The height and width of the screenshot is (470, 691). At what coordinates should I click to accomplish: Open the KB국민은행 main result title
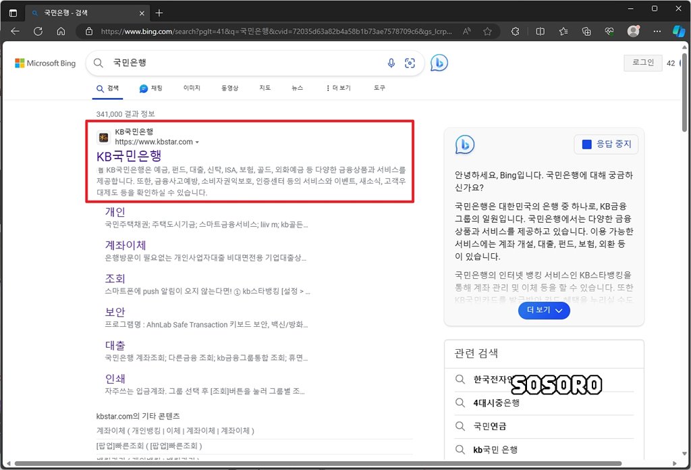coord(129,156)
